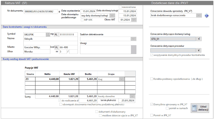Screen dimensions: 214x119
Task: Toggle the nieokreślona checkbox
Action: [120, 7]
